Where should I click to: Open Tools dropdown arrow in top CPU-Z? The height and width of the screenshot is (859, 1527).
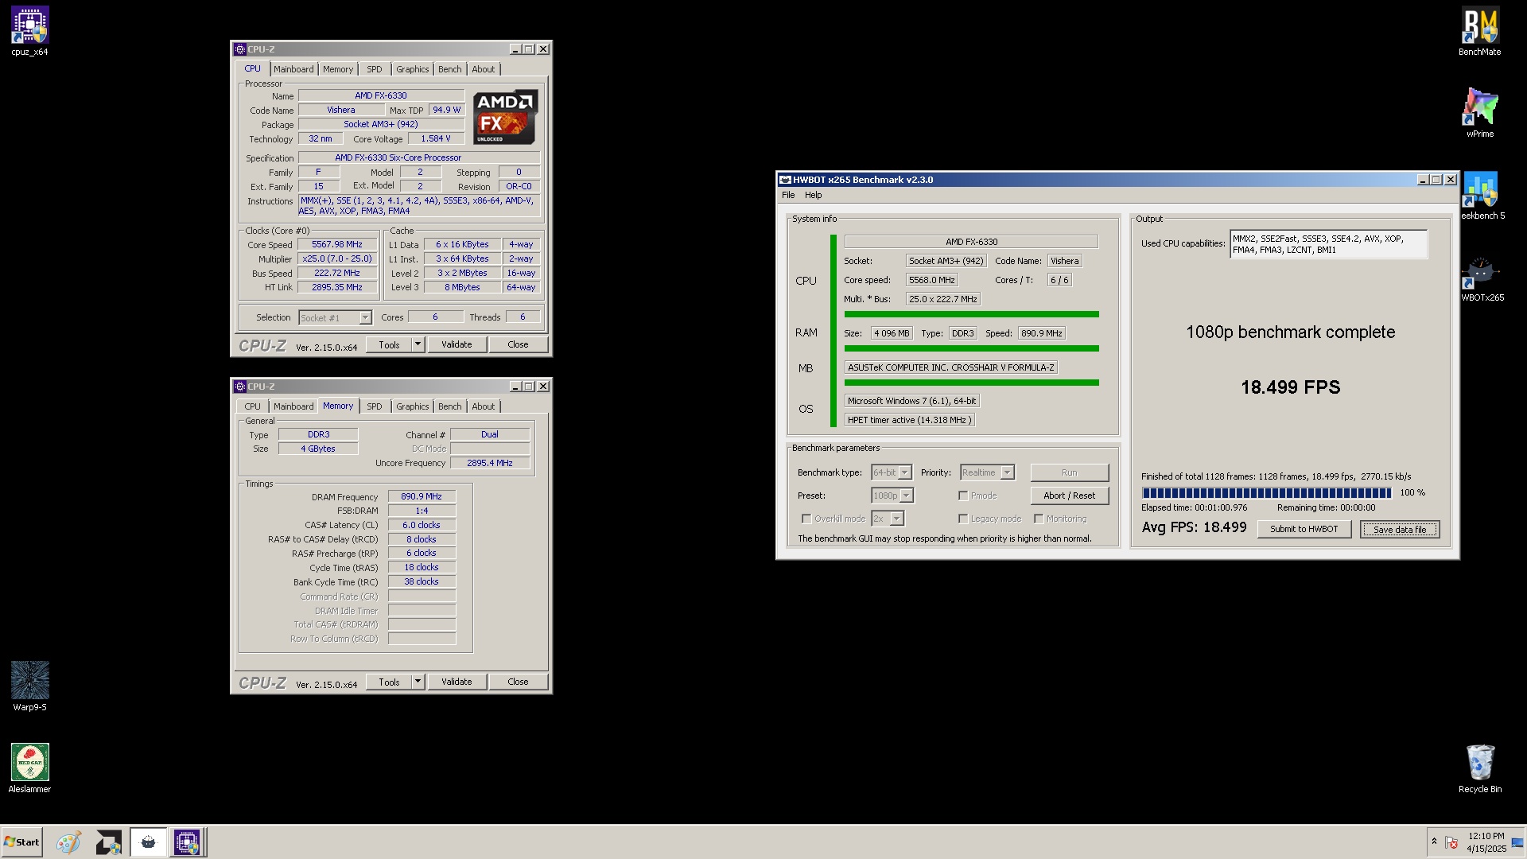(x=418, y=344)
